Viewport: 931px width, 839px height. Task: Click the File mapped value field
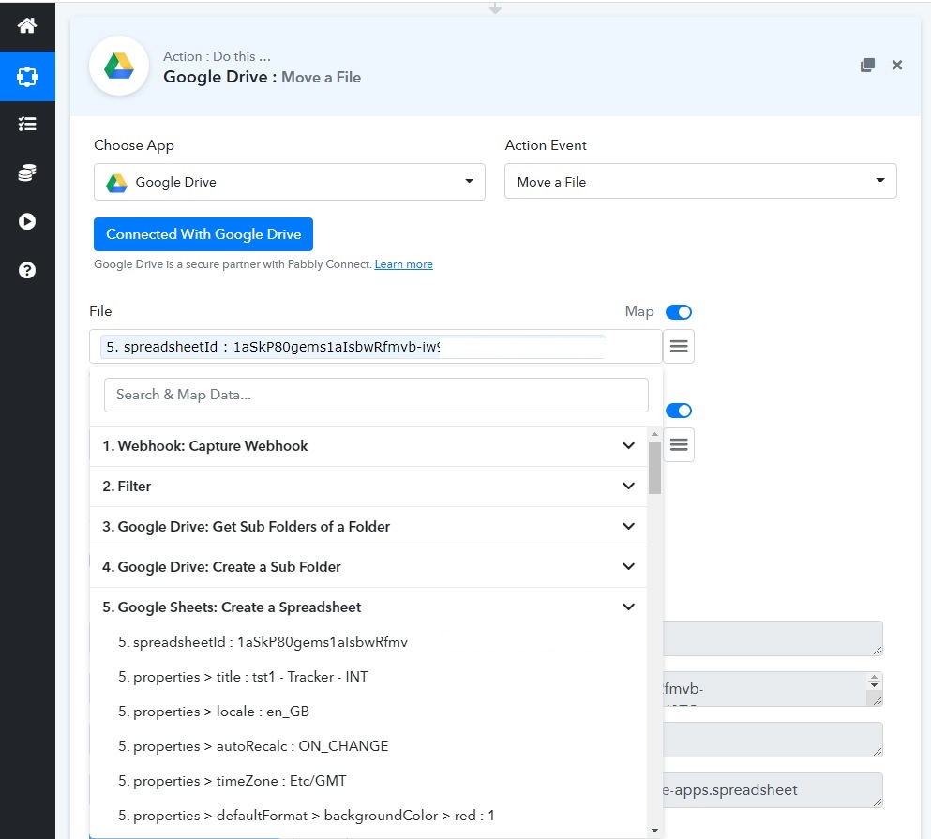(x=375, y=346)
